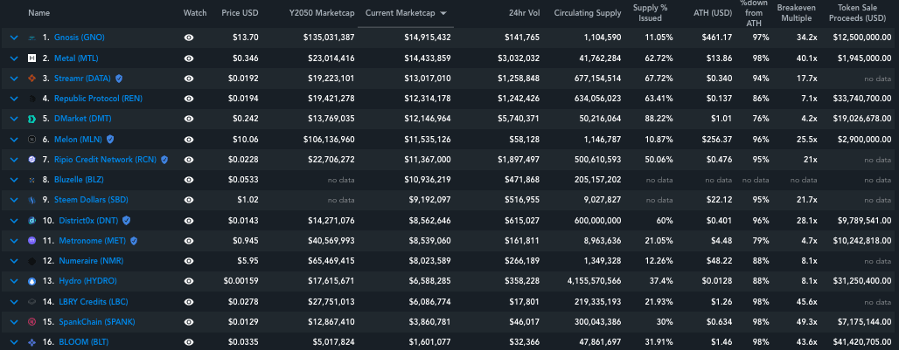This screenshot has height=350, width=899.
Task: Toggle watch eye for Numeraire (NMR)
Action: click(189, 261)
